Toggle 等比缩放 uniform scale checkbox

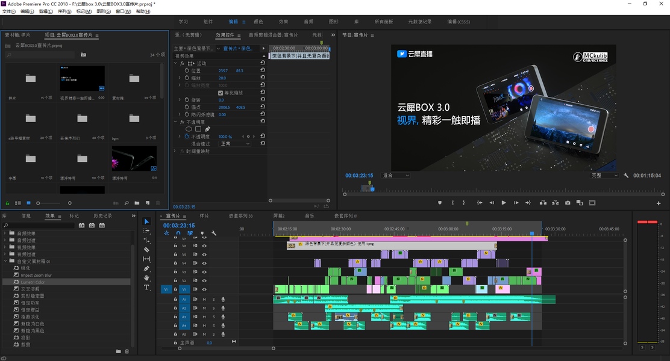coord(221,93)
